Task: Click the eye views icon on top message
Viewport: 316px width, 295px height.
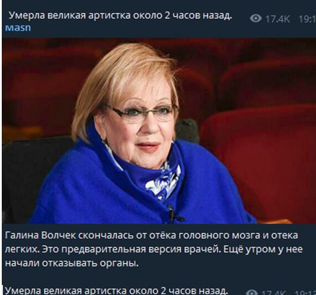Action: (256, 18)
